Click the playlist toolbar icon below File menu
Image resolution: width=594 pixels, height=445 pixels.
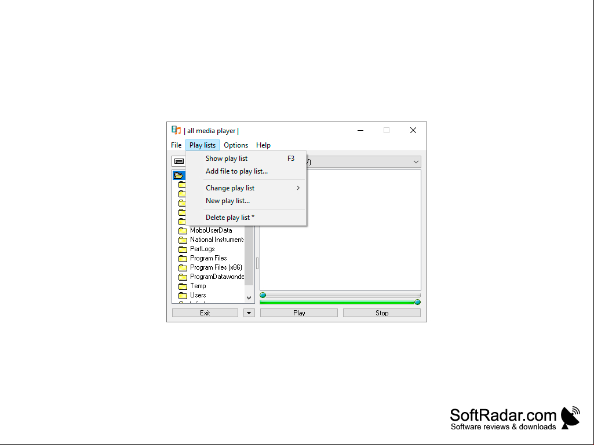[179, 161]
